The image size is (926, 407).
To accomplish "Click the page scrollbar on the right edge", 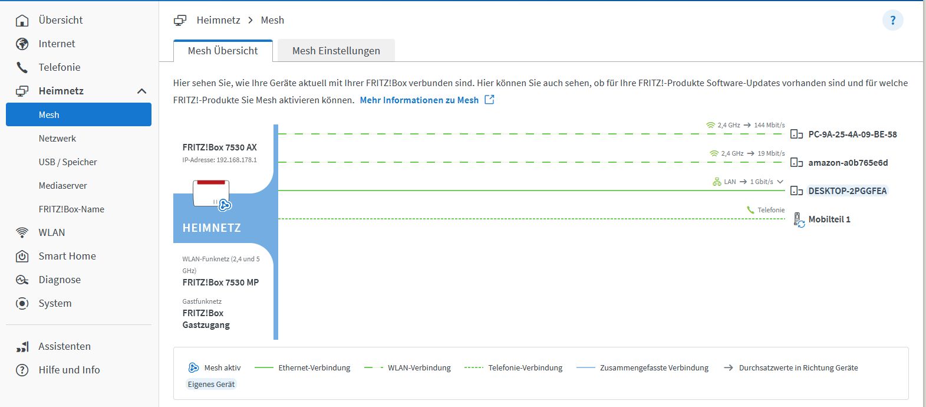I will click(x=924, y=203).
